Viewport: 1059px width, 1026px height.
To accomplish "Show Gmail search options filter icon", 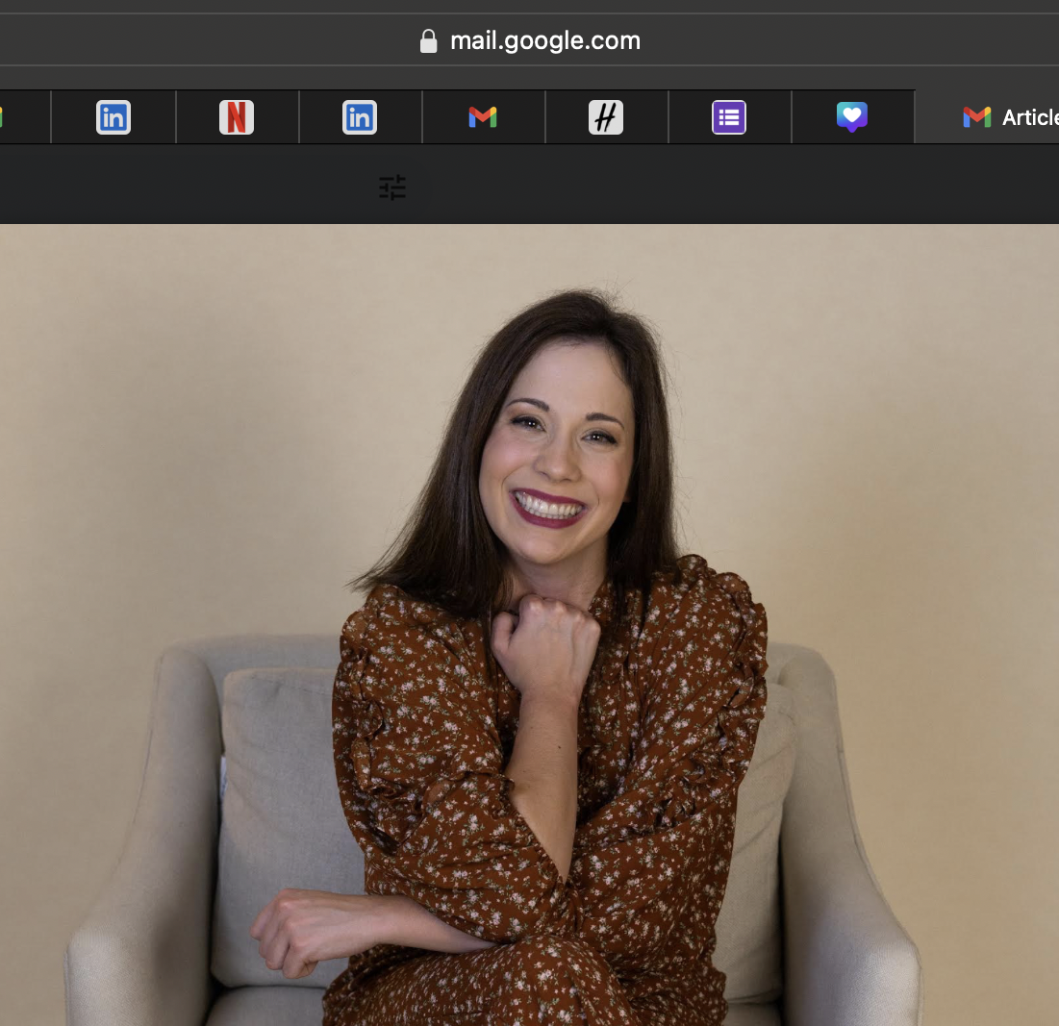I will click(x=392, y=188).
